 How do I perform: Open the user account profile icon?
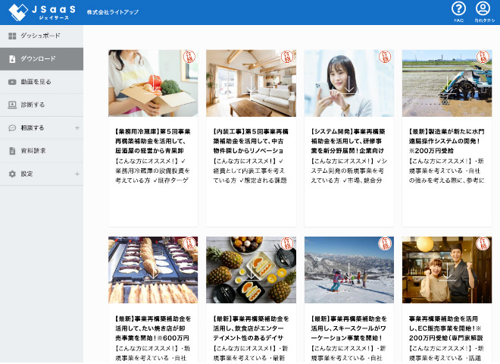tap(483, 9)
